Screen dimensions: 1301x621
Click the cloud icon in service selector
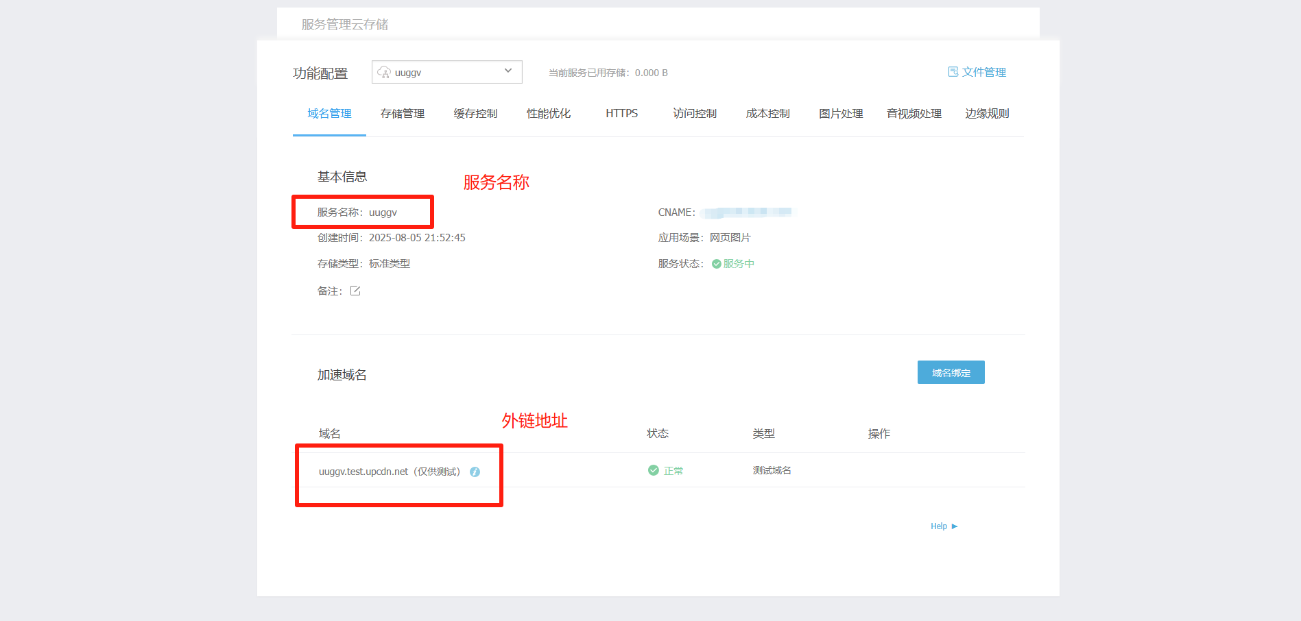(x=384, y=73)
